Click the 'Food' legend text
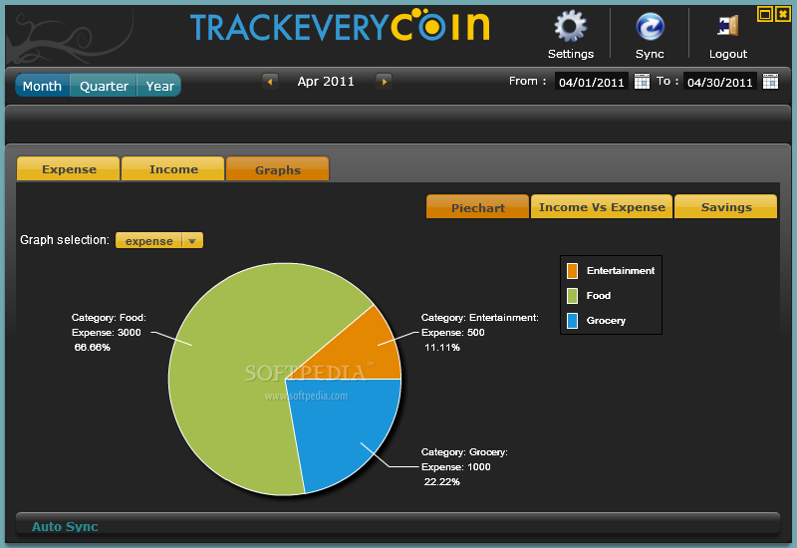This screenshot has height=548, width=797. click(599, 295)
